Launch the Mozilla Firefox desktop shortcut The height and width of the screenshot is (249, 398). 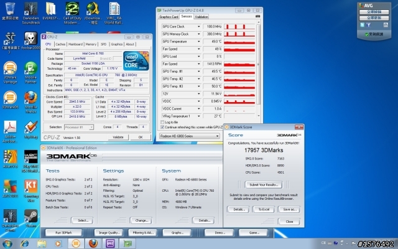pyautogui.click(x=30, y=102)
